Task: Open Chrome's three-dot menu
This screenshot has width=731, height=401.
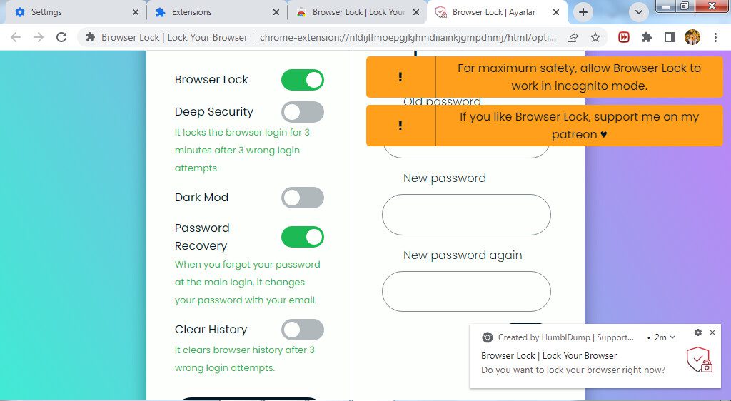Action: (715, 37)
